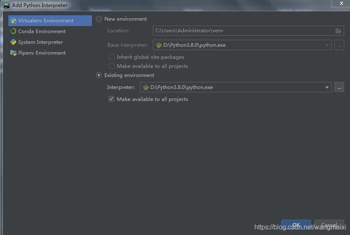Click the 'Interpreter:' label
Viewport: 350px width, 235px height.
pyautogui.click(x=121, y=87)
